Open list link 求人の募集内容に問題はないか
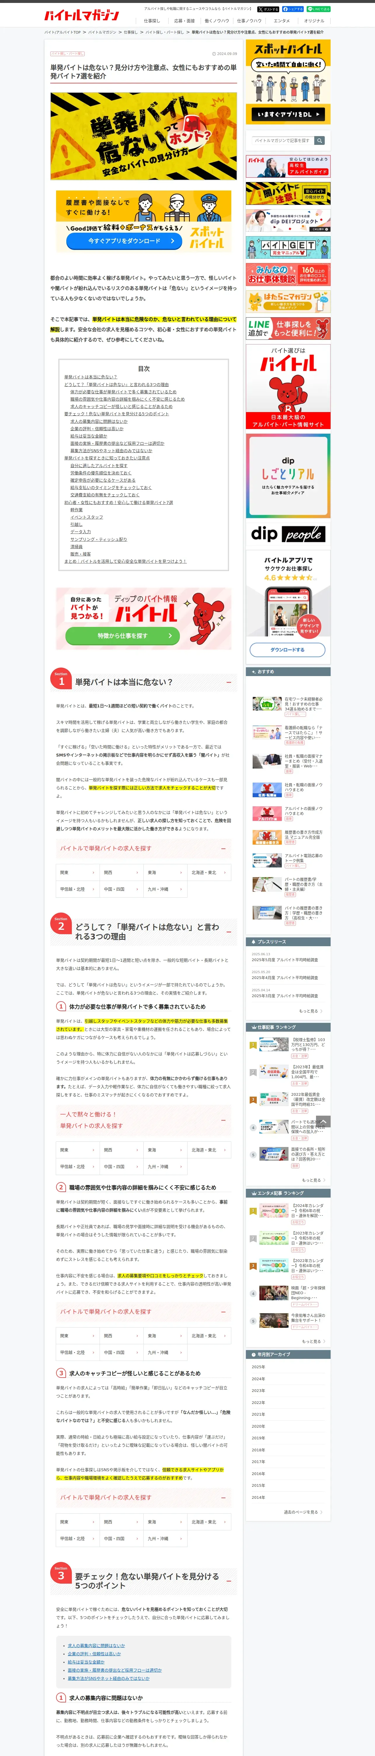This screenshot has width=375, height=1756. pyautogui.click(x=96, y=1646)
